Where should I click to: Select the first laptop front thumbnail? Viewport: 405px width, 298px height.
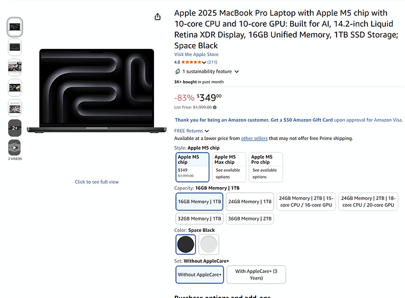[x=15, y=27]
